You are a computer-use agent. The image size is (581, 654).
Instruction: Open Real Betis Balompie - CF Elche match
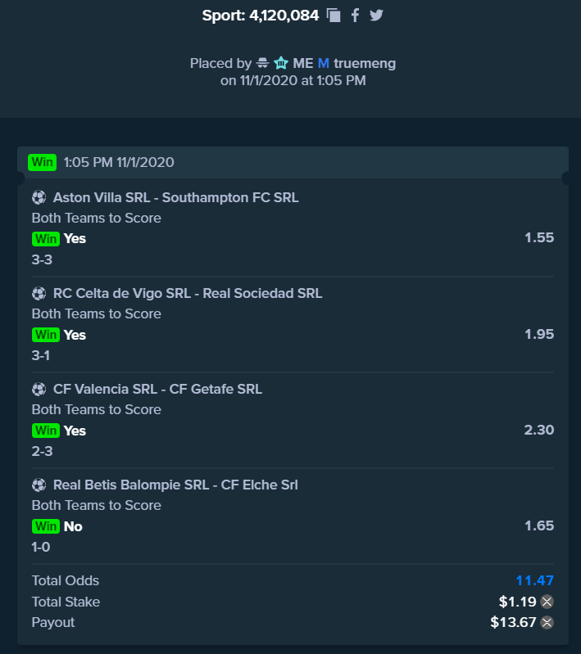175,485
